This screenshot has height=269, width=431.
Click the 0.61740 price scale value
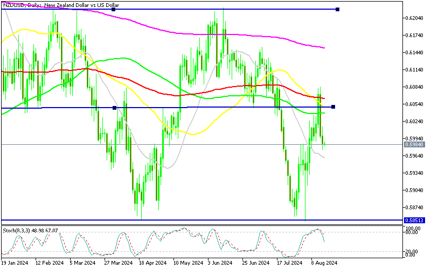pos(415,36)
